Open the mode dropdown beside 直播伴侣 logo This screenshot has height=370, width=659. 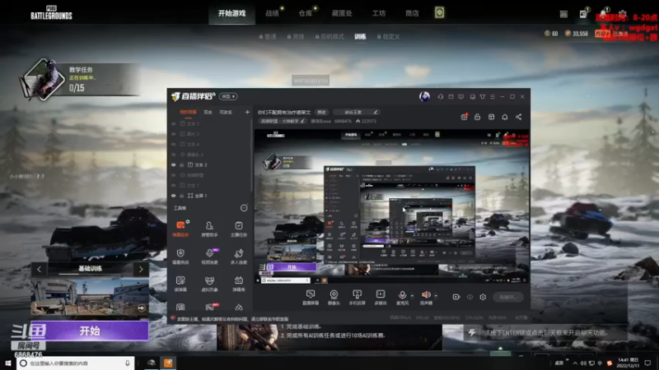tap(228, 96)
